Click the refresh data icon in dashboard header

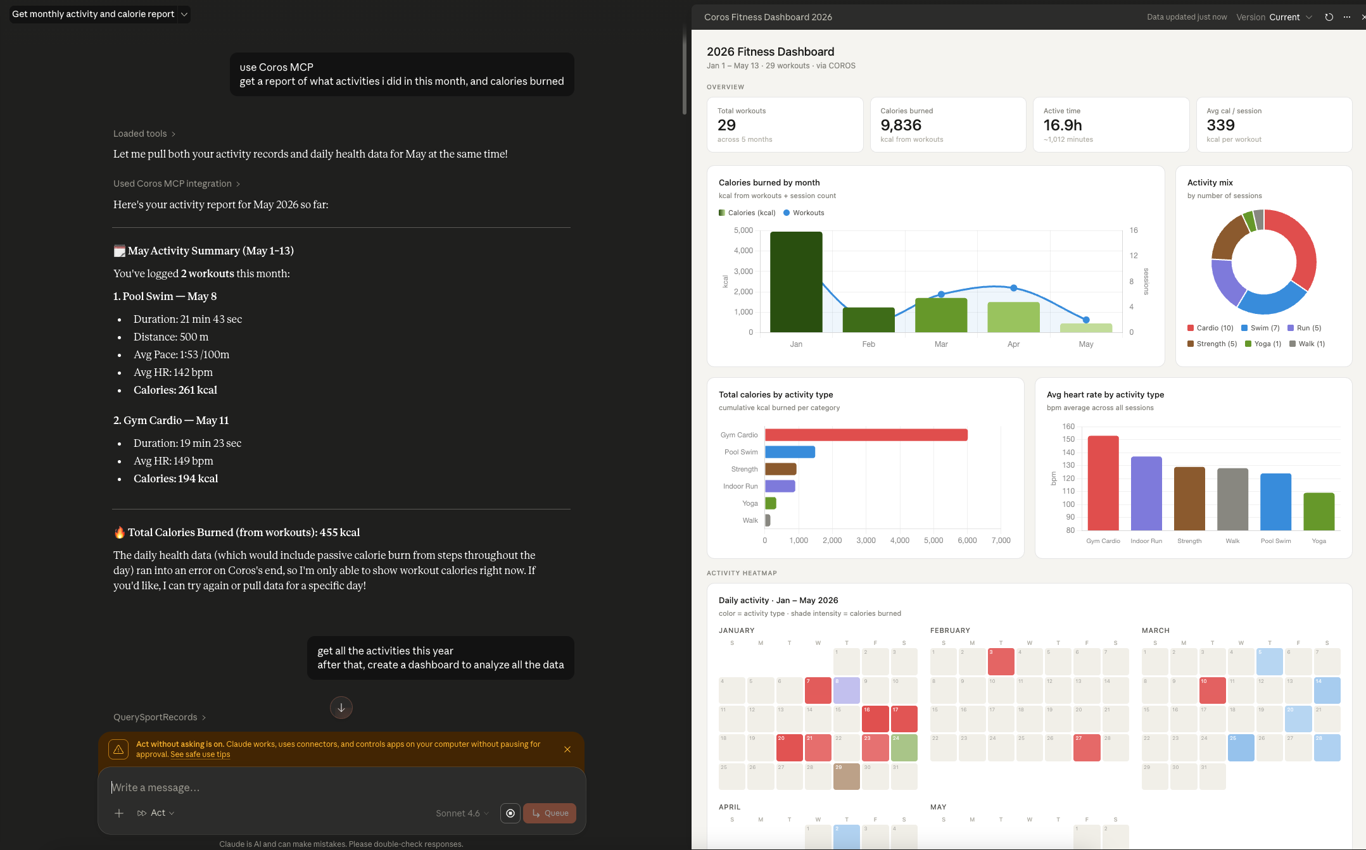1329,17
